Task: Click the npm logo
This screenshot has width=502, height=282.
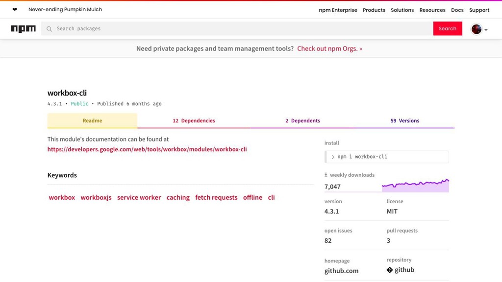Action: tap(24, 29)
